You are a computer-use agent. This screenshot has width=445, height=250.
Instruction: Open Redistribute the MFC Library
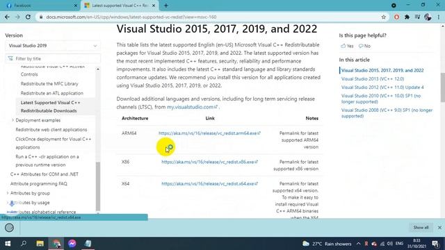click(x=49, y=83)
